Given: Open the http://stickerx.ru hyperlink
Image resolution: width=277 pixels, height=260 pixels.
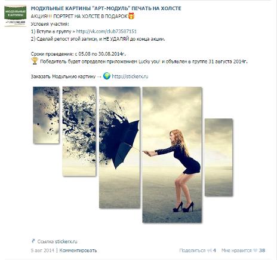Looking at the screenshot, I should coord(130,77).
